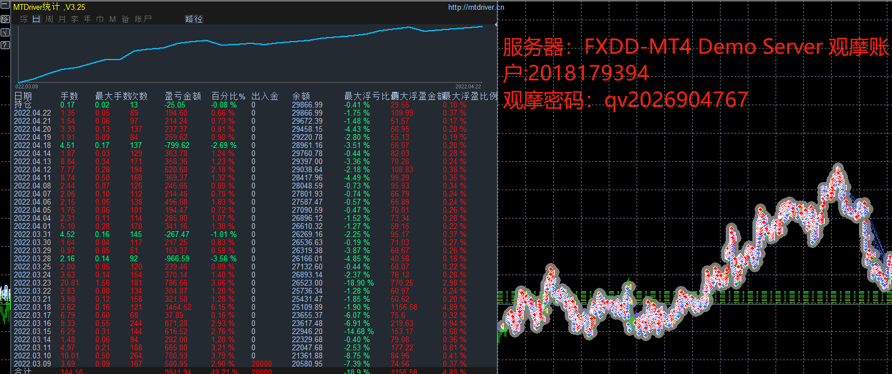Click the 2022.03.23 date cell

point(32,283)
